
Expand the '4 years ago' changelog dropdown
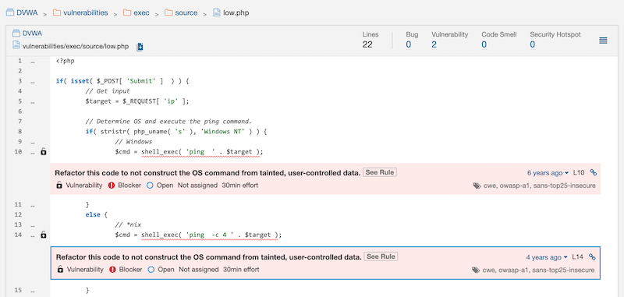pos(547,257)
